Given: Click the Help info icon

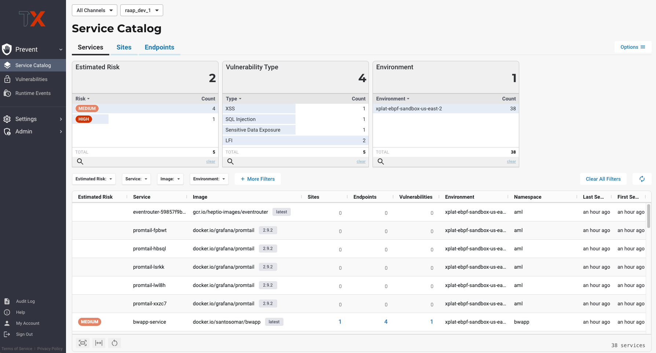Looking at the screenshot, I should pos(7,312).
